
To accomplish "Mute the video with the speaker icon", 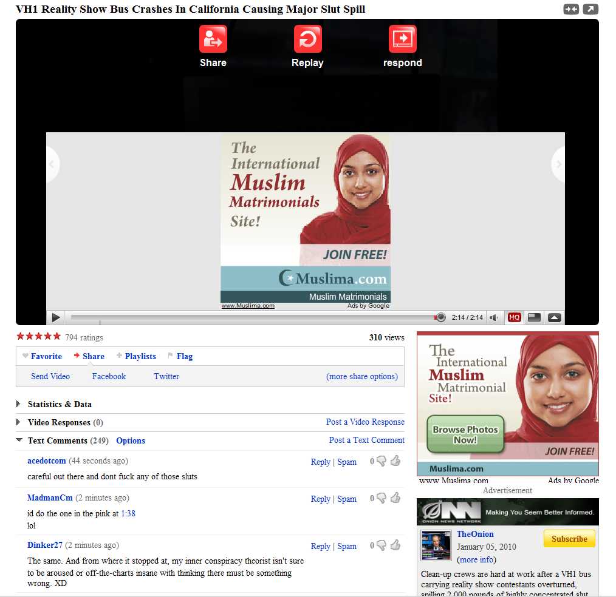I will click(x=494, y=317).
